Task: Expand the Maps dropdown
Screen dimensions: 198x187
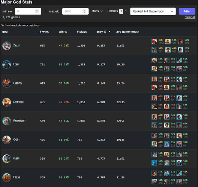Action: coord(97,11)
